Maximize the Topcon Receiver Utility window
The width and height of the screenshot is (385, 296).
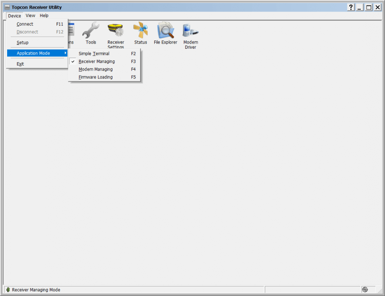(x=369, y=8)
